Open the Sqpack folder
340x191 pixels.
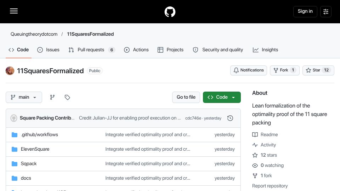point(29,164)
